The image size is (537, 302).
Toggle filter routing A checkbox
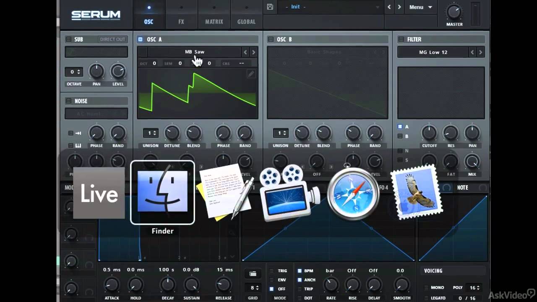[x=400, y=126]
